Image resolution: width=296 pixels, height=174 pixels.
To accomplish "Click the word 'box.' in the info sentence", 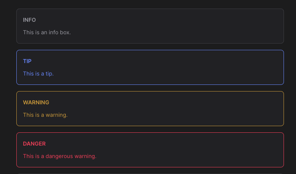I will [x=65, y=32].
